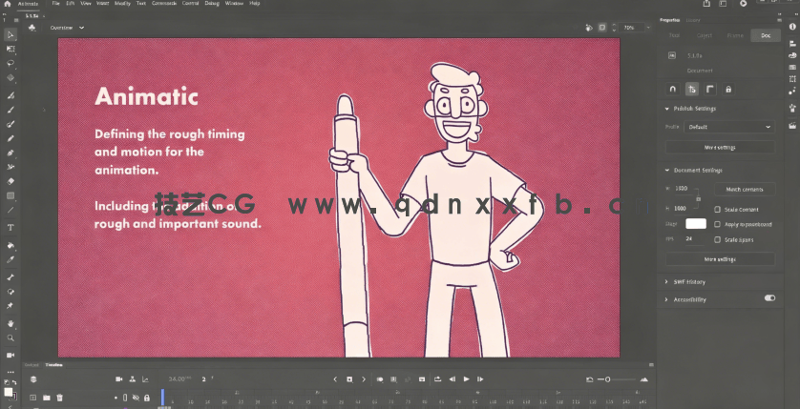The width and height of the screenshot is (800, 409).
Task: Open the Modify menu
Action: [x=122, y=3]
